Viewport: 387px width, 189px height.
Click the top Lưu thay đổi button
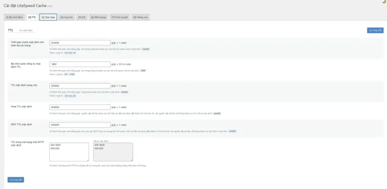pyautogui.click(x=375, y=30)
